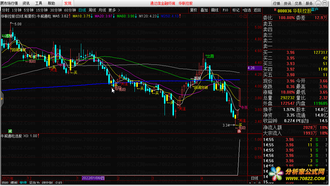Open the 展市场行情 menu
Image resolution: width=330 pixels, height=186 pixels.
(x=9, y=3)
